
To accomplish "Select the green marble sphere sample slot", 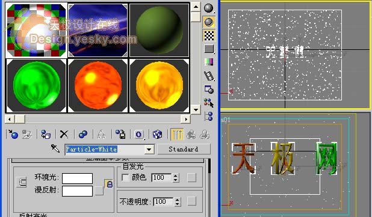I will point(36,85).
